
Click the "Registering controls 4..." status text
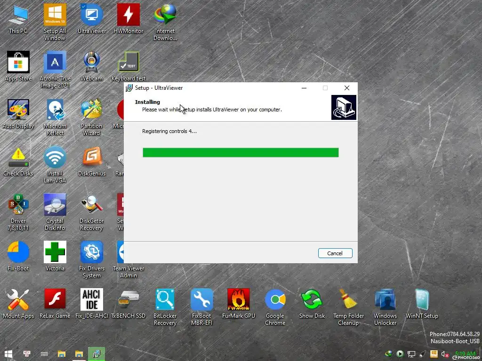(169, 132)
